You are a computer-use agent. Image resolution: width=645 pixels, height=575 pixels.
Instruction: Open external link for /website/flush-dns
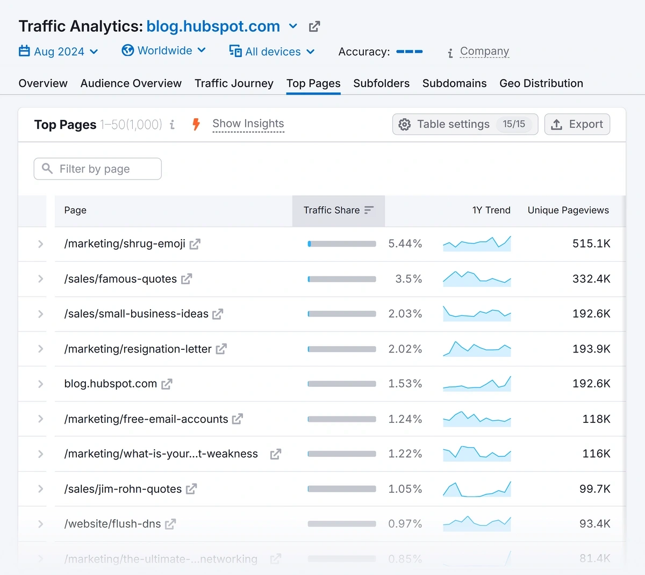pos(170,524)
